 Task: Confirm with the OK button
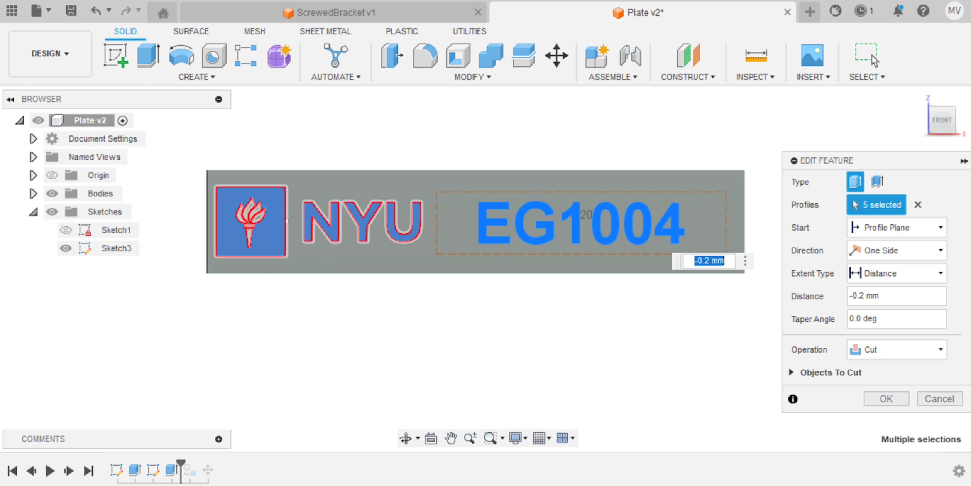coord(886,398)
